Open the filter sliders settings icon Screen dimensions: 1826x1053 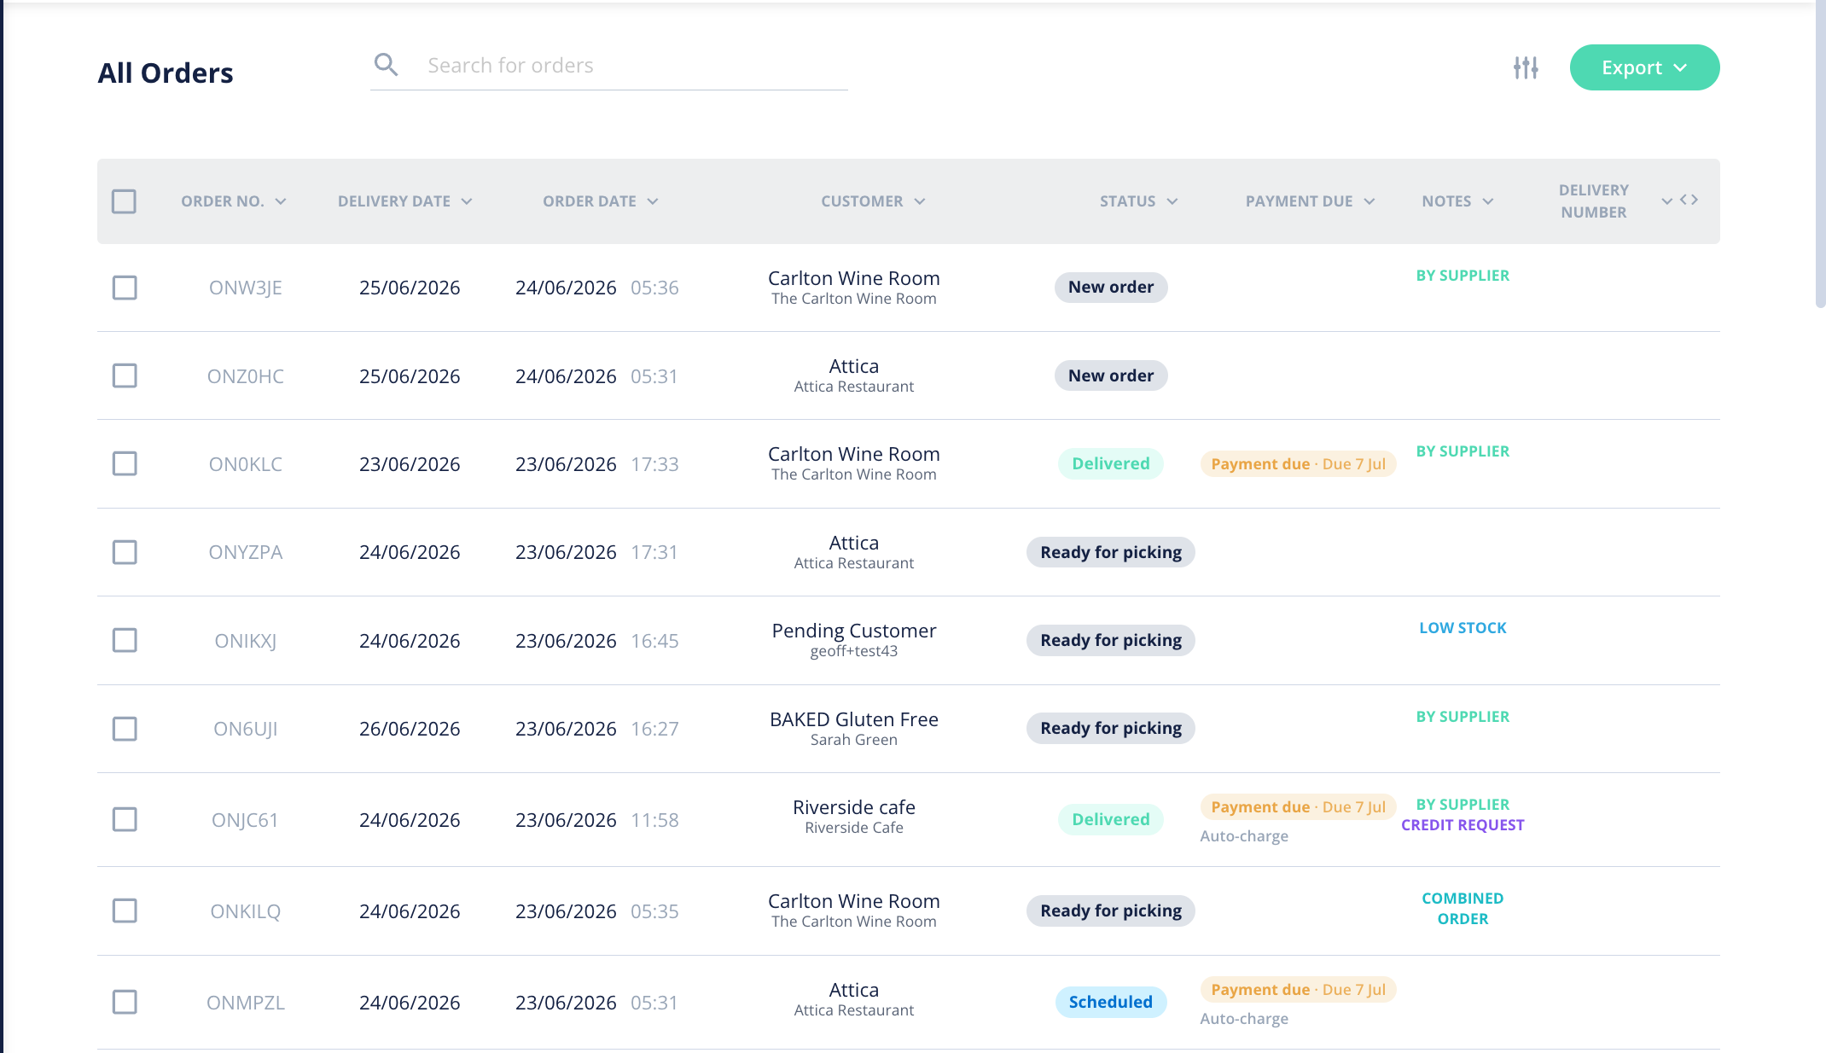(x=1526, y=67)
